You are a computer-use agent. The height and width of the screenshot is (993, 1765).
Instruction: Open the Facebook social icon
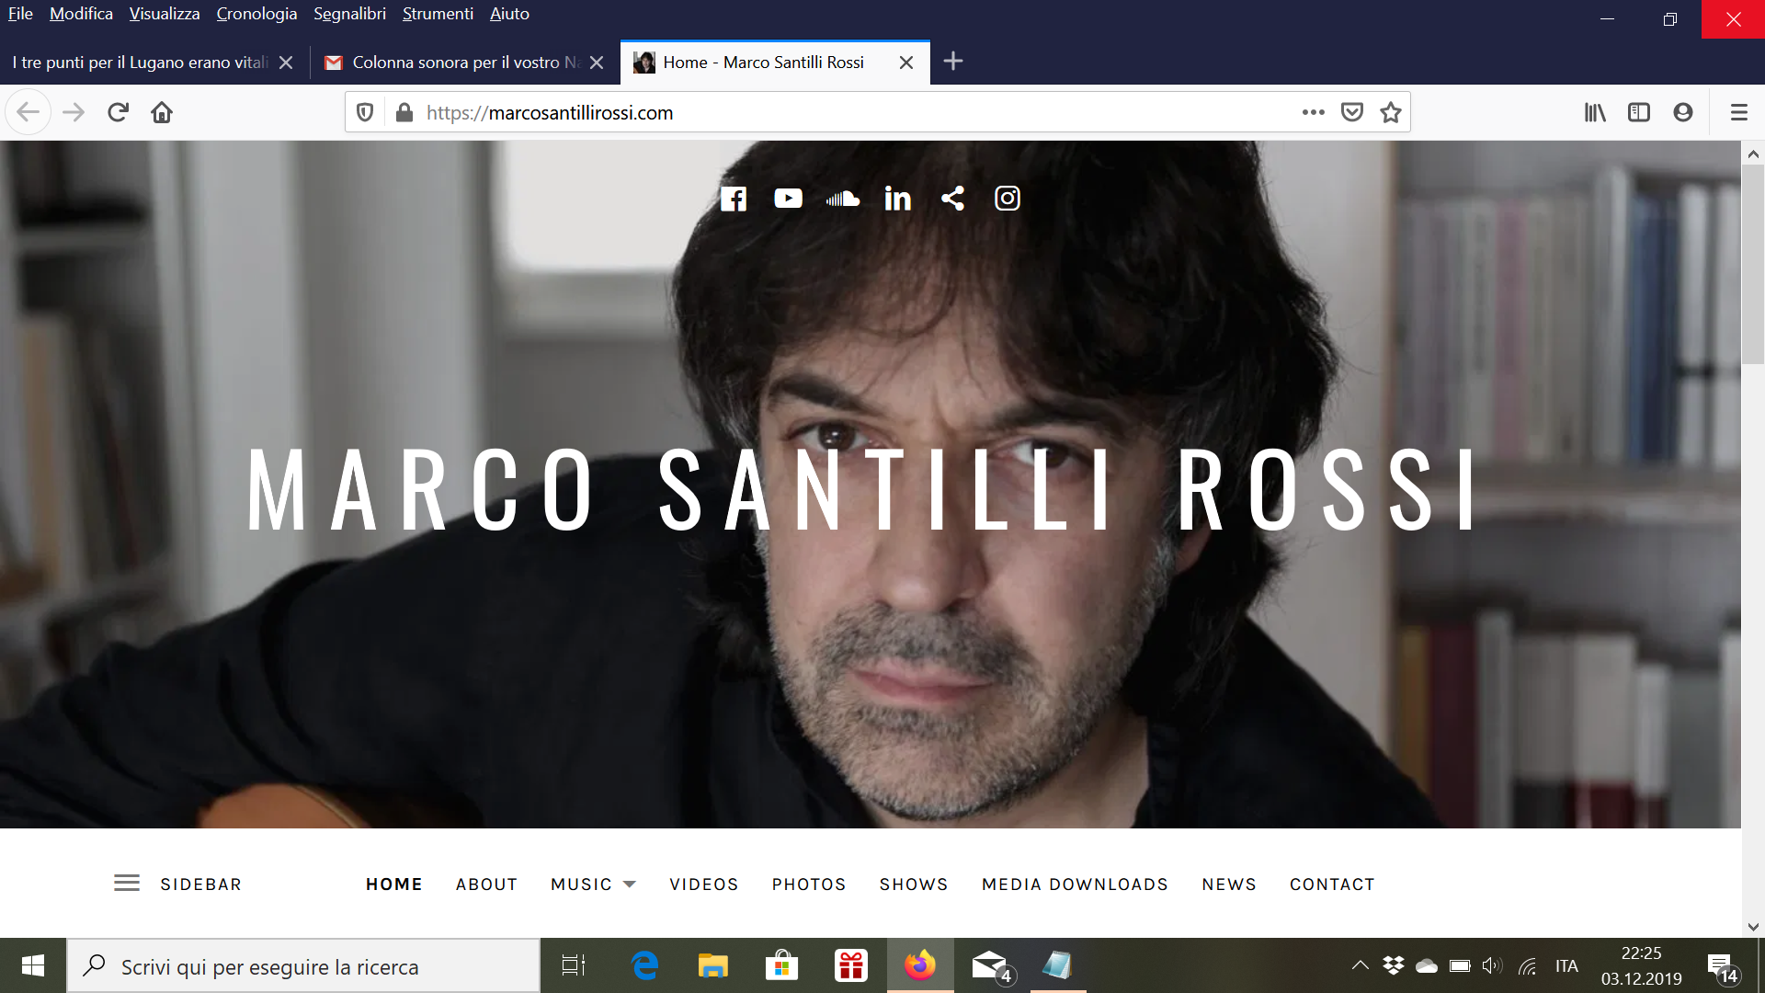coord(734,199)
